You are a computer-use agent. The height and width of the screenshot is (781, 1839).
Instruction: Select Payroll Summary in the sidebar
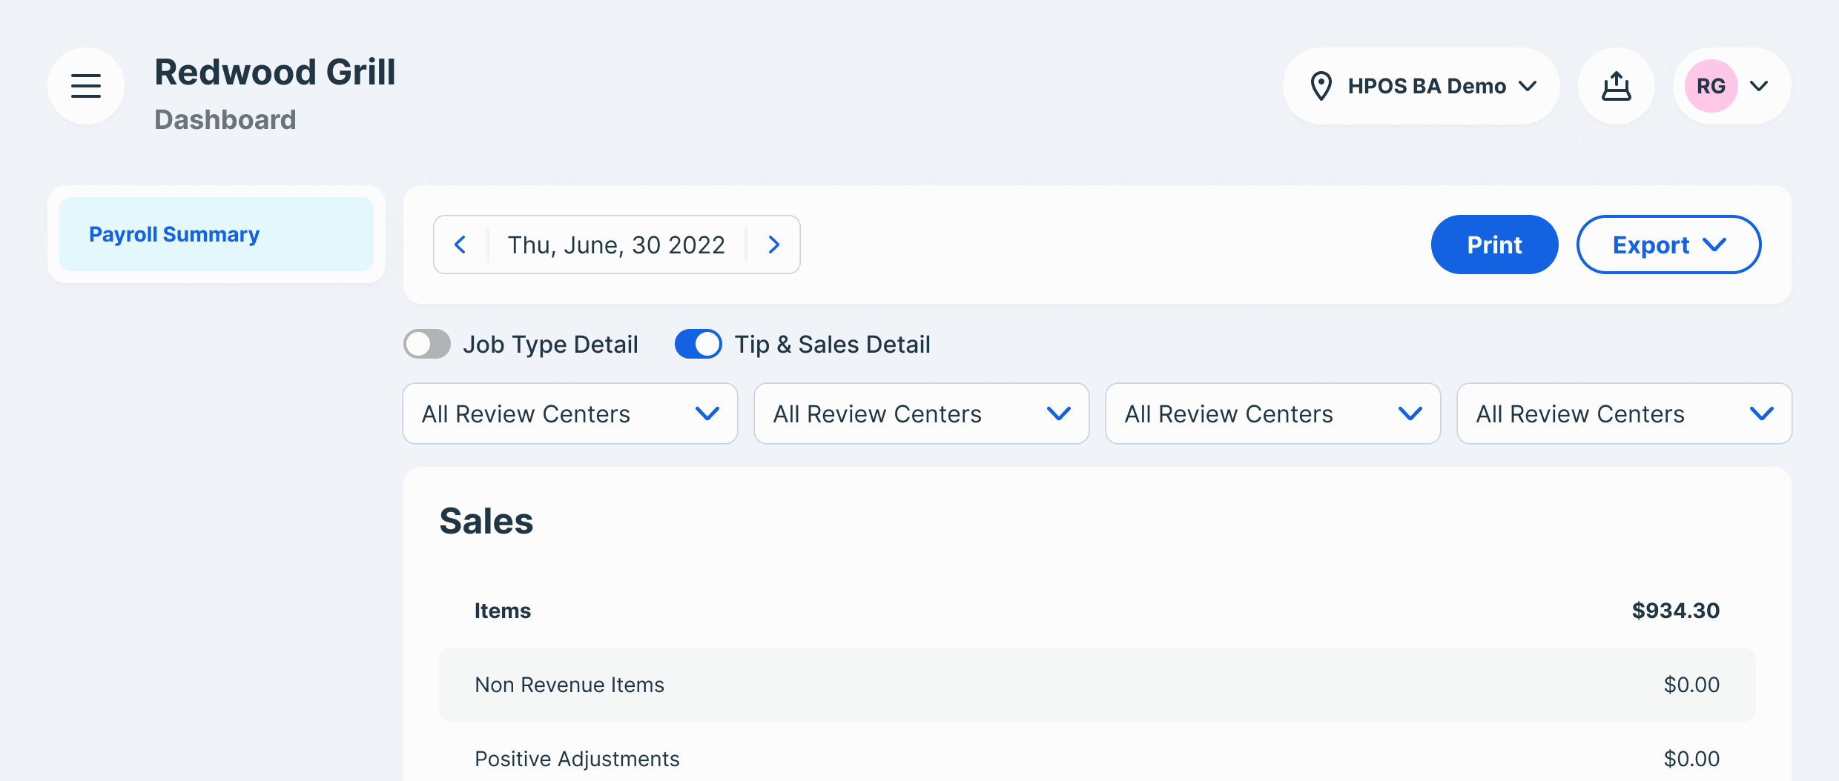(x=174, y=233)
